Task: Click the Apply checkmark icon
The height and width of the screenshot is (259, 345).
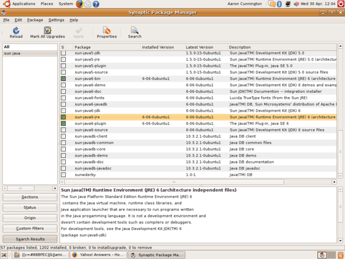Action: 79,30
